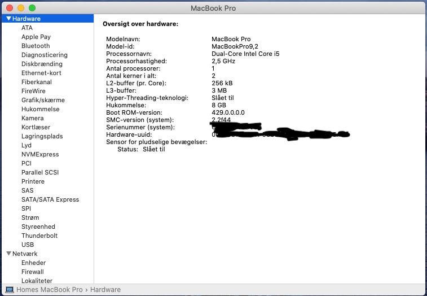Viewport: 427px width, 296px height.
Task: Select FireWire in the sidebar
Action: [x=33, y=91]
